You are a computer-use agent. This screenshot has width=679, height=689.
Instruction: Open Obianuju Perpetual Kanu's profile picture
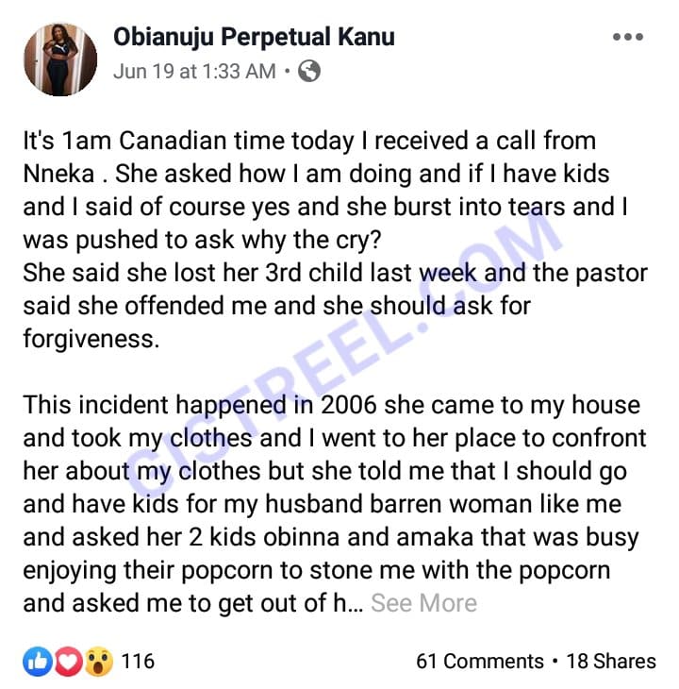pos(59,59)
